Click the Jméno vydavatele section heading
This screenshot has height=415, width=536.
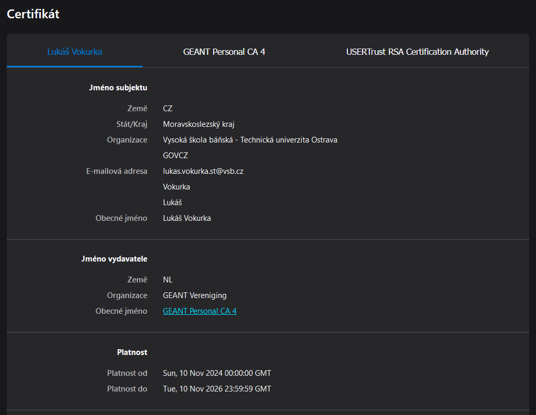[114, 258]
